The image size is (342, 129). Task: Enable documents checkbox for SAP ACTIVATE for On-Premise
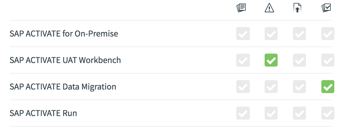(x=243, y=34)
